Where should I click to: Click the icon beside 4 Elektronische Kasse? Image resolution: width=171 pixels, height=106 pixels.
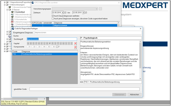(12, 17)
